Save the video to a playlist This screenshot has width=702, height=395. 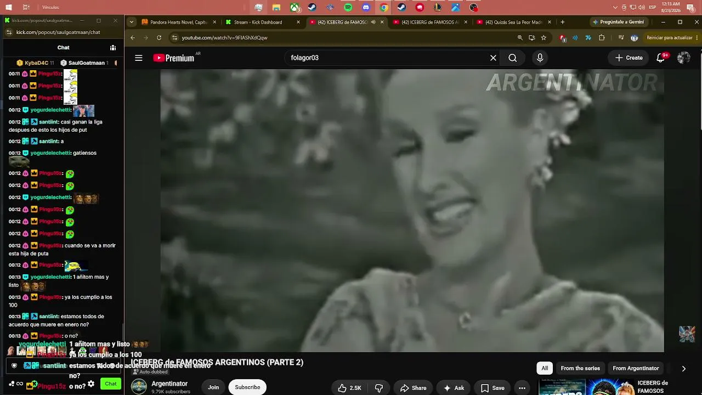coord(492,388)
